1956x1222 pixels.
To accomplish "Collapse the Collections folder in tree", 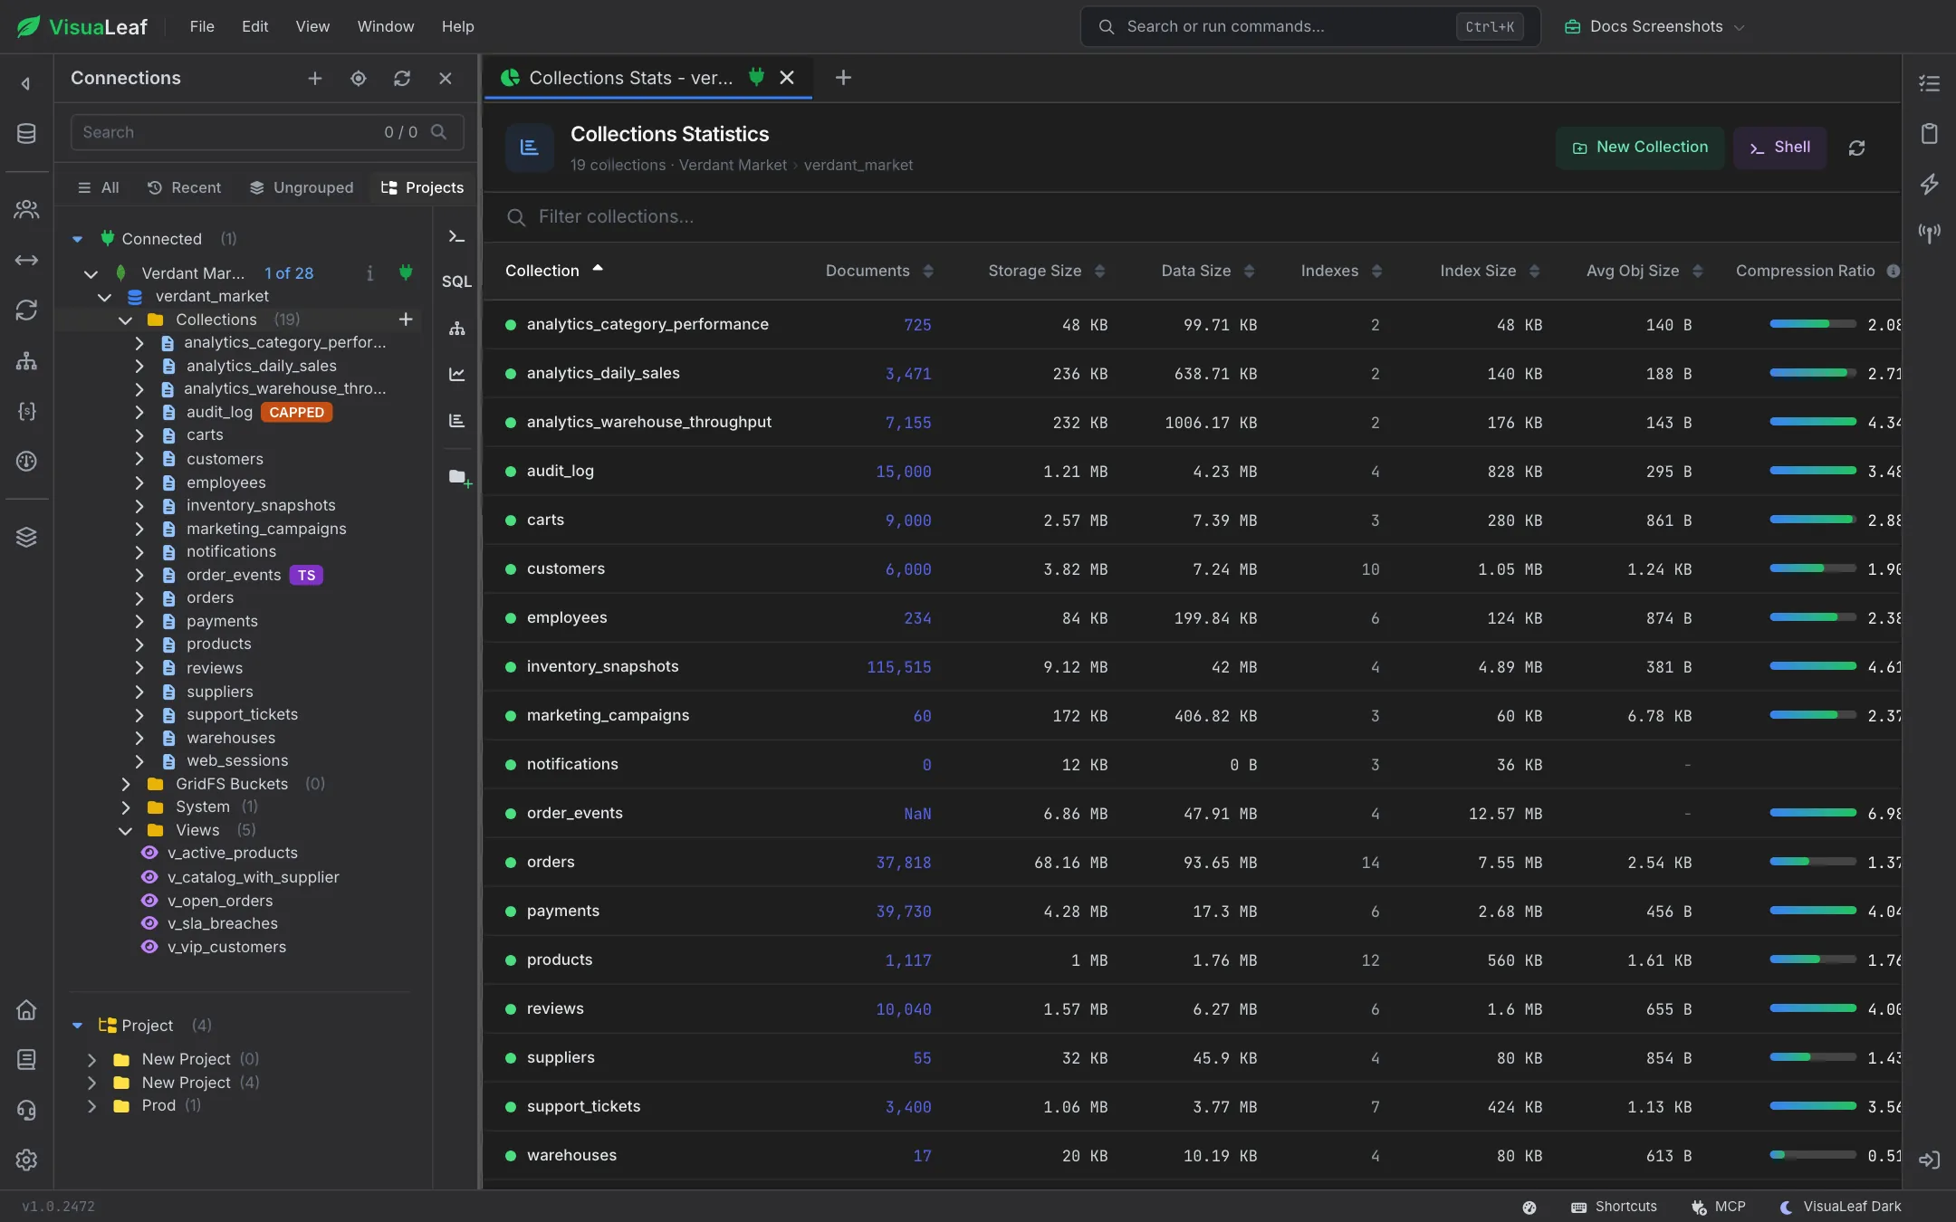I will tap(125, 320).
